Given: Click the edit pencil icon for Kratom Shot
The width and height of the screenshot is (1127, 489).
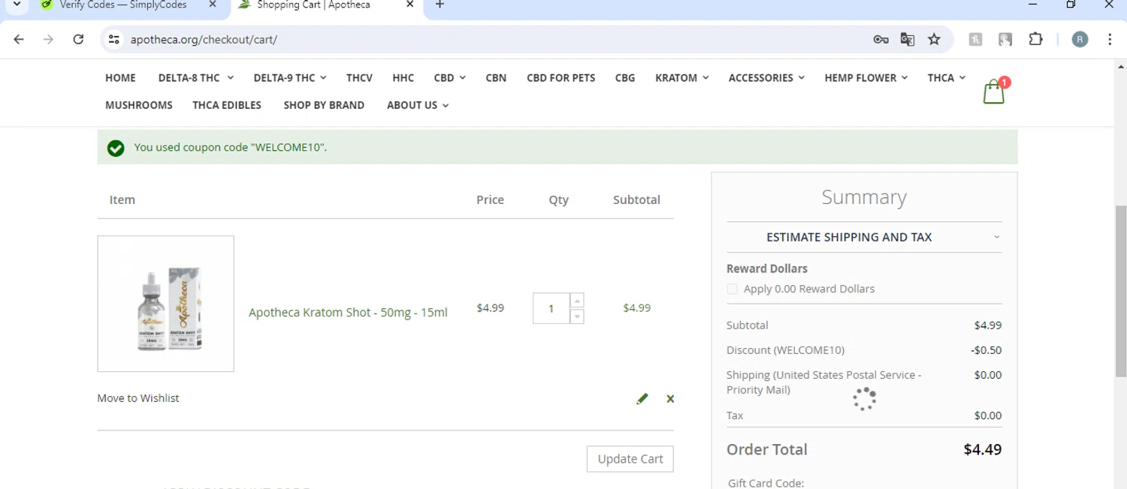Looking at the screenshot, I should (642, 399).
